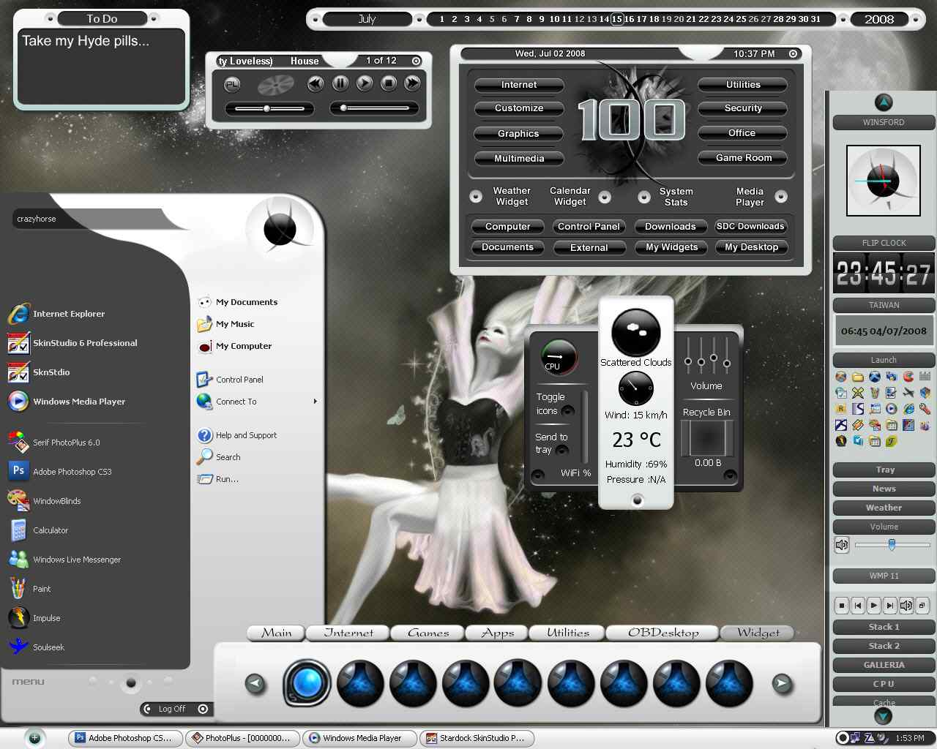
Task: Click the Send to tray switch
Action: click(x=562, y=450)
